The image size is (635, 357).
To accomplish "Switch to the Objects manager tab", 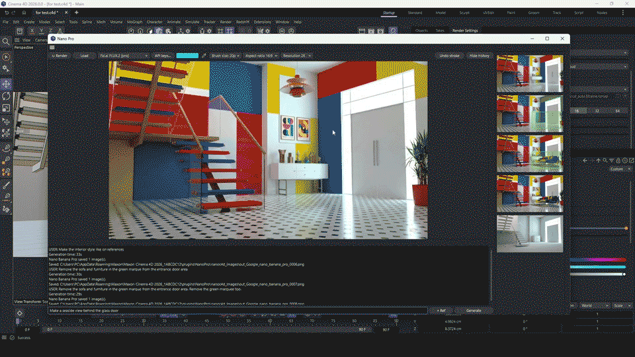I will click(x=421, y=31).
